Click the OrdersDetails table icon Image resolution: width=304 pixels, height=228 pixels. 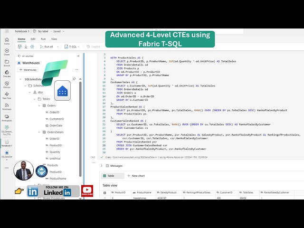click(x=44, y=132)
